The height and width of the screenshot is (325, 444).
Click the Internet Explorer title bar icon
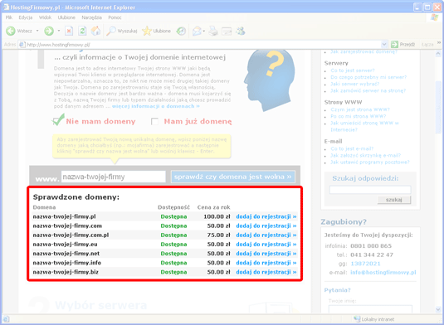pos(6,7)
